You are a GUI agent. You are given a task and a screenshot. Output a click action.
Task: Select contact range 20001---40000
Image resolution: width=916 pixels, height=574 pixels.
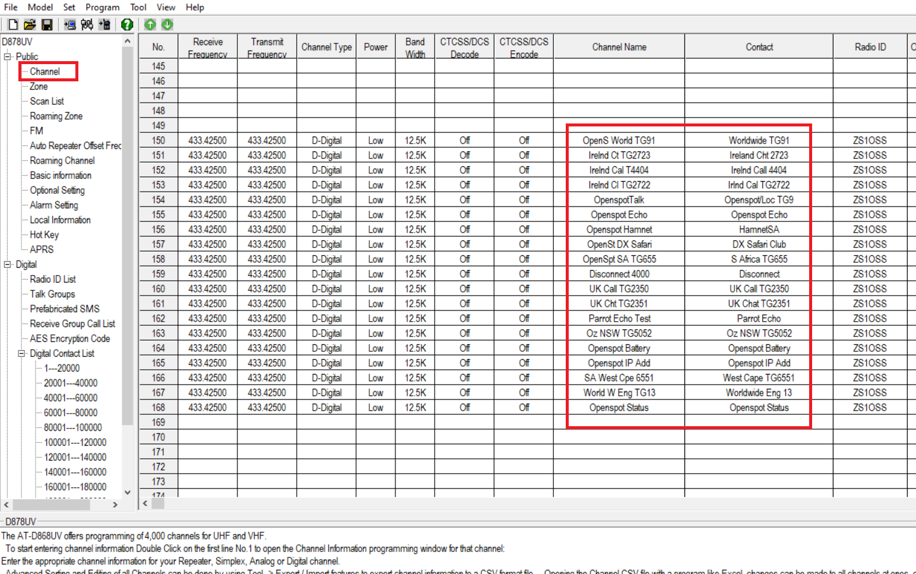[71, 383]
